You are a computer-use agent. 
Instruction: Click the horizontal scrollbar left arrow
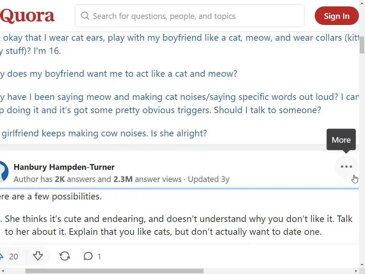pyautogui.click(x=3, y=271)
